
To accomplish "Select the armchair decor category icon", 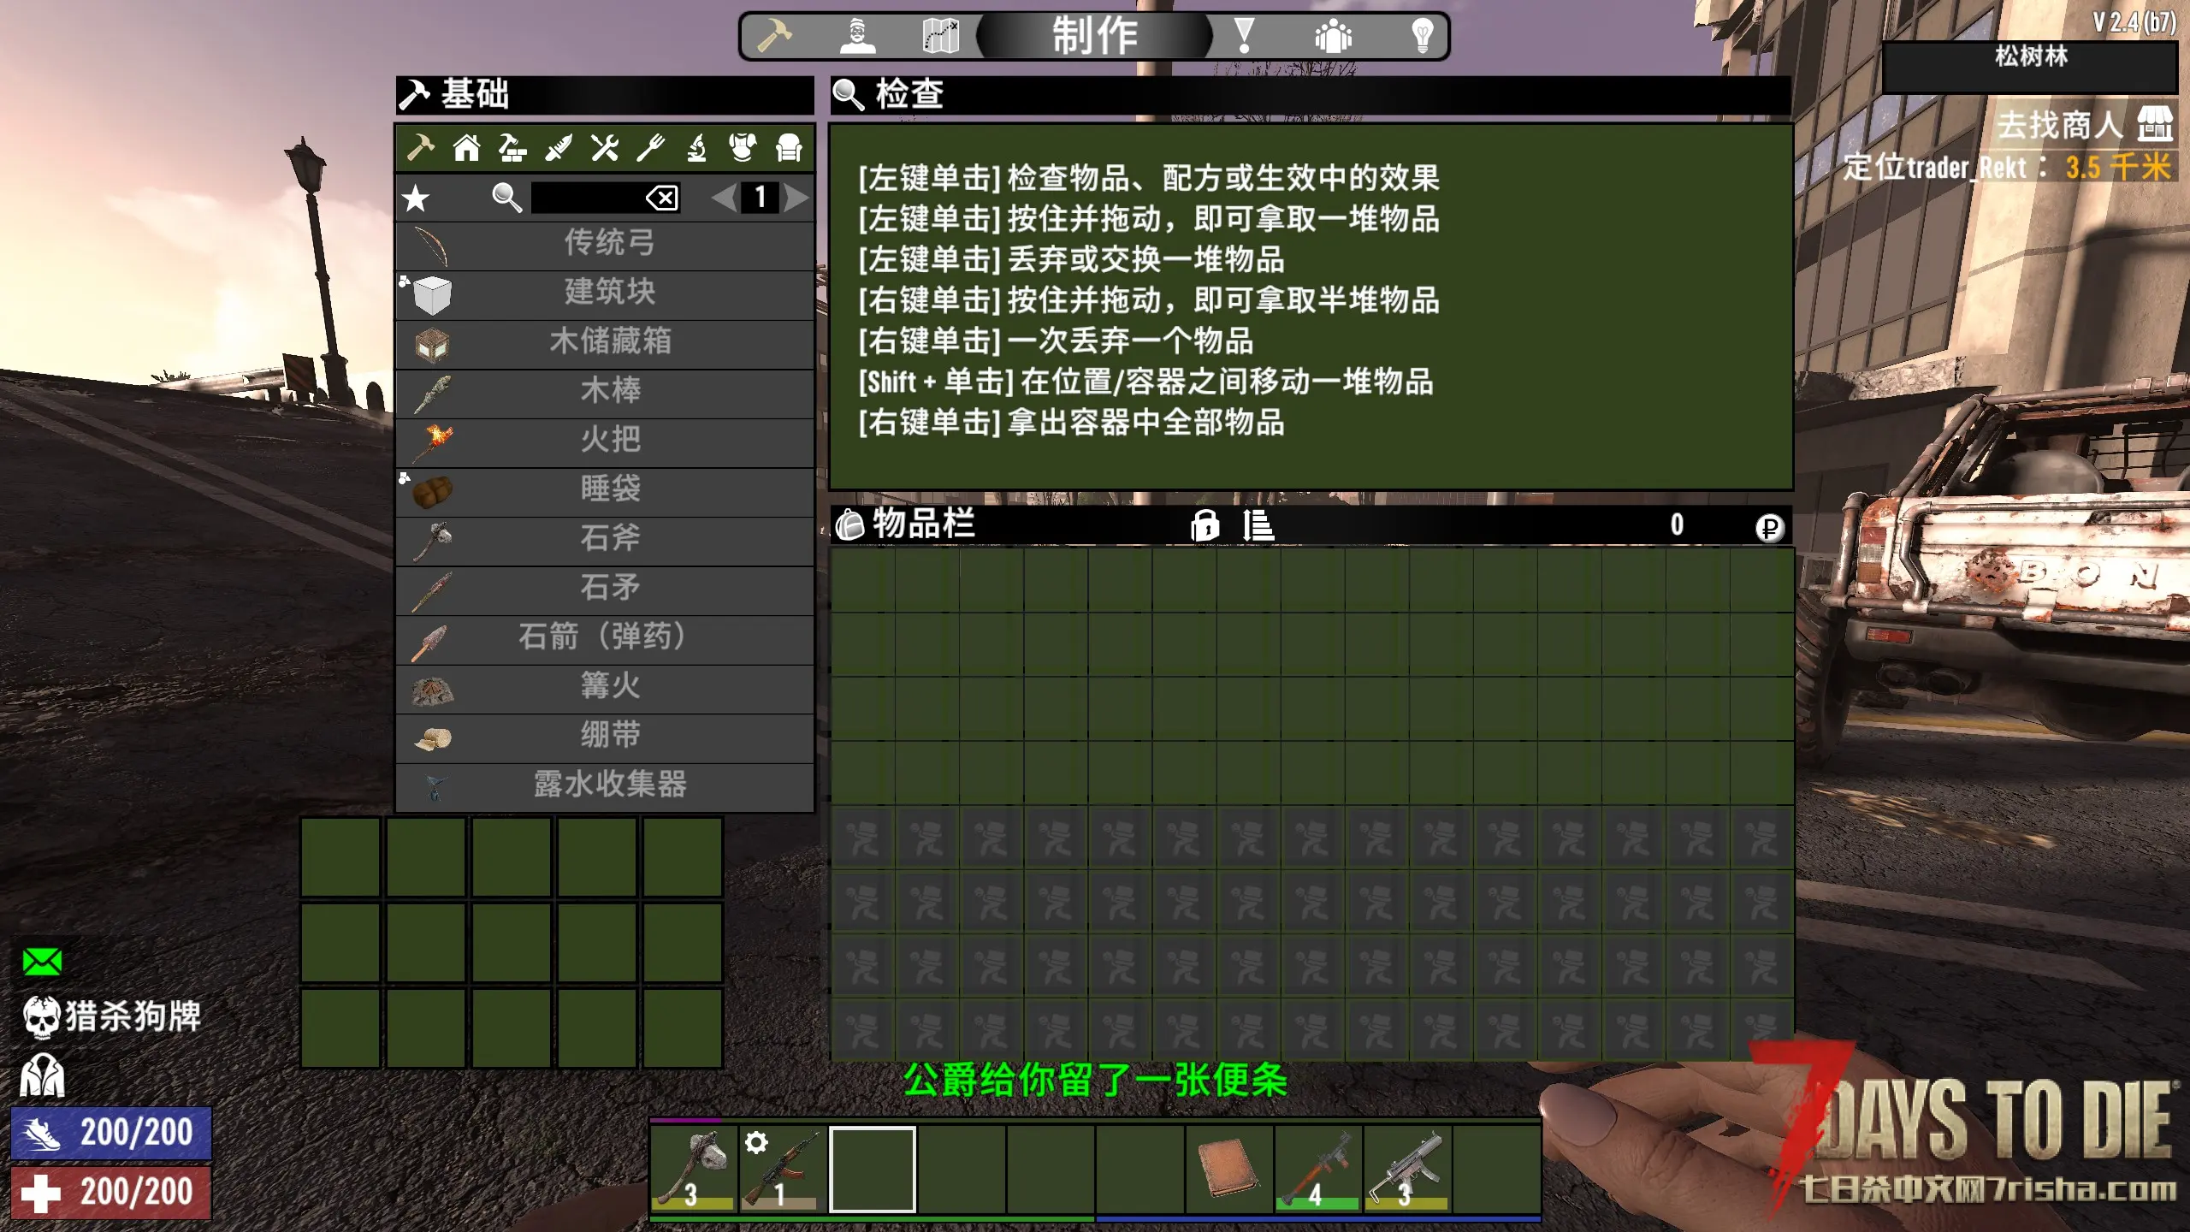I will click(x=789, y=149).
